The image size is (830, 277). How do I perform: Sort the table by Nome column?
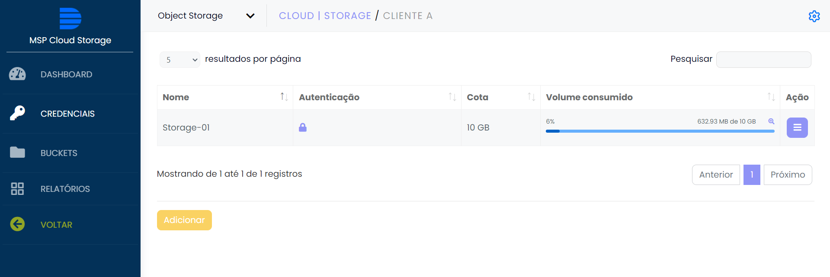click(x=284, y=97)
